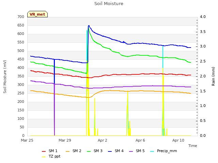Click the 650 left axis value

[x=21, y=25]
